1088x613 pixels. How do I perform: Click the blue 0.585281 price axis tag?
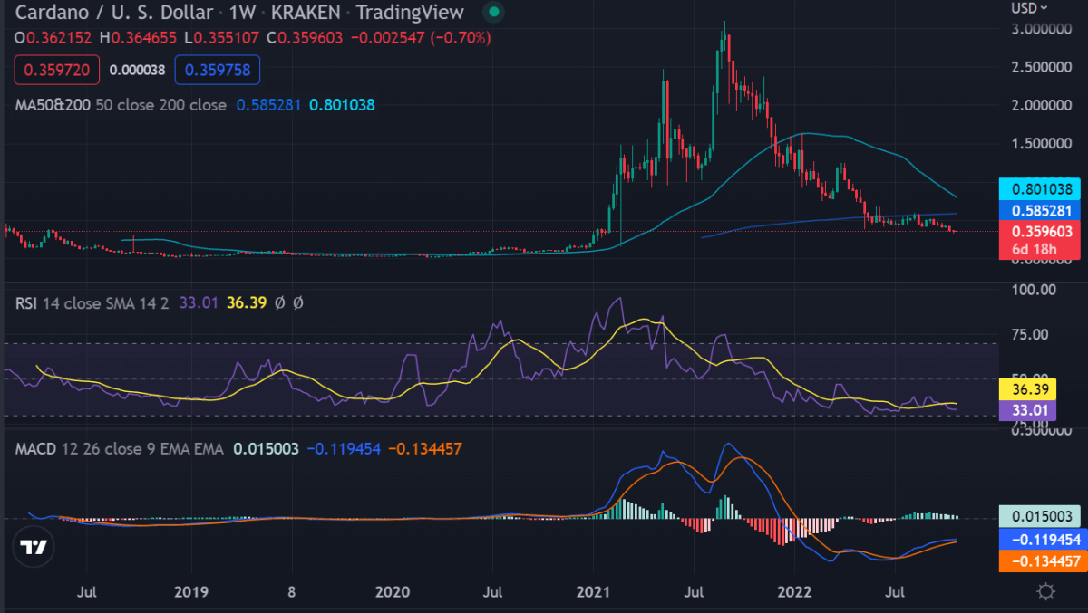(x=1040, y=210)
